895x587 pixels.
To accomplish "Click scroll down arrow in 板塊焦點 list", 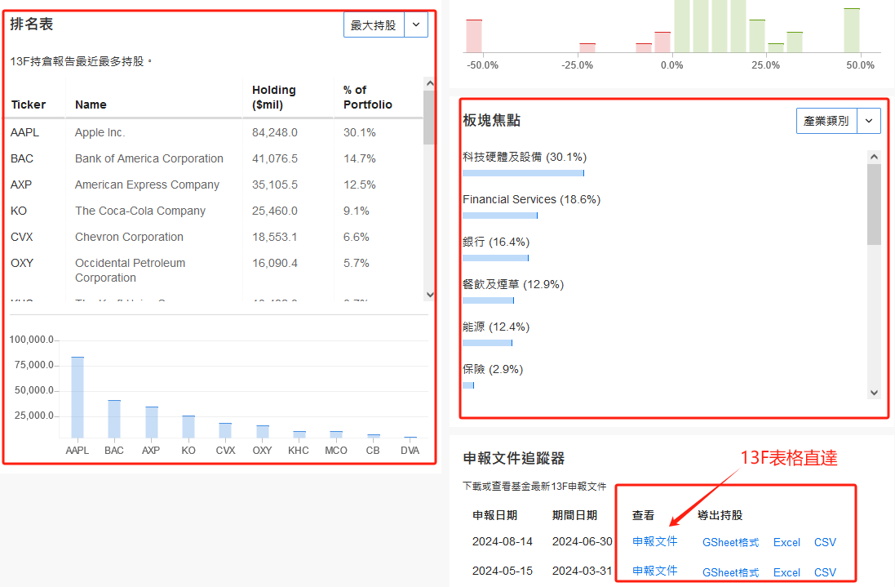I will 874,393.
